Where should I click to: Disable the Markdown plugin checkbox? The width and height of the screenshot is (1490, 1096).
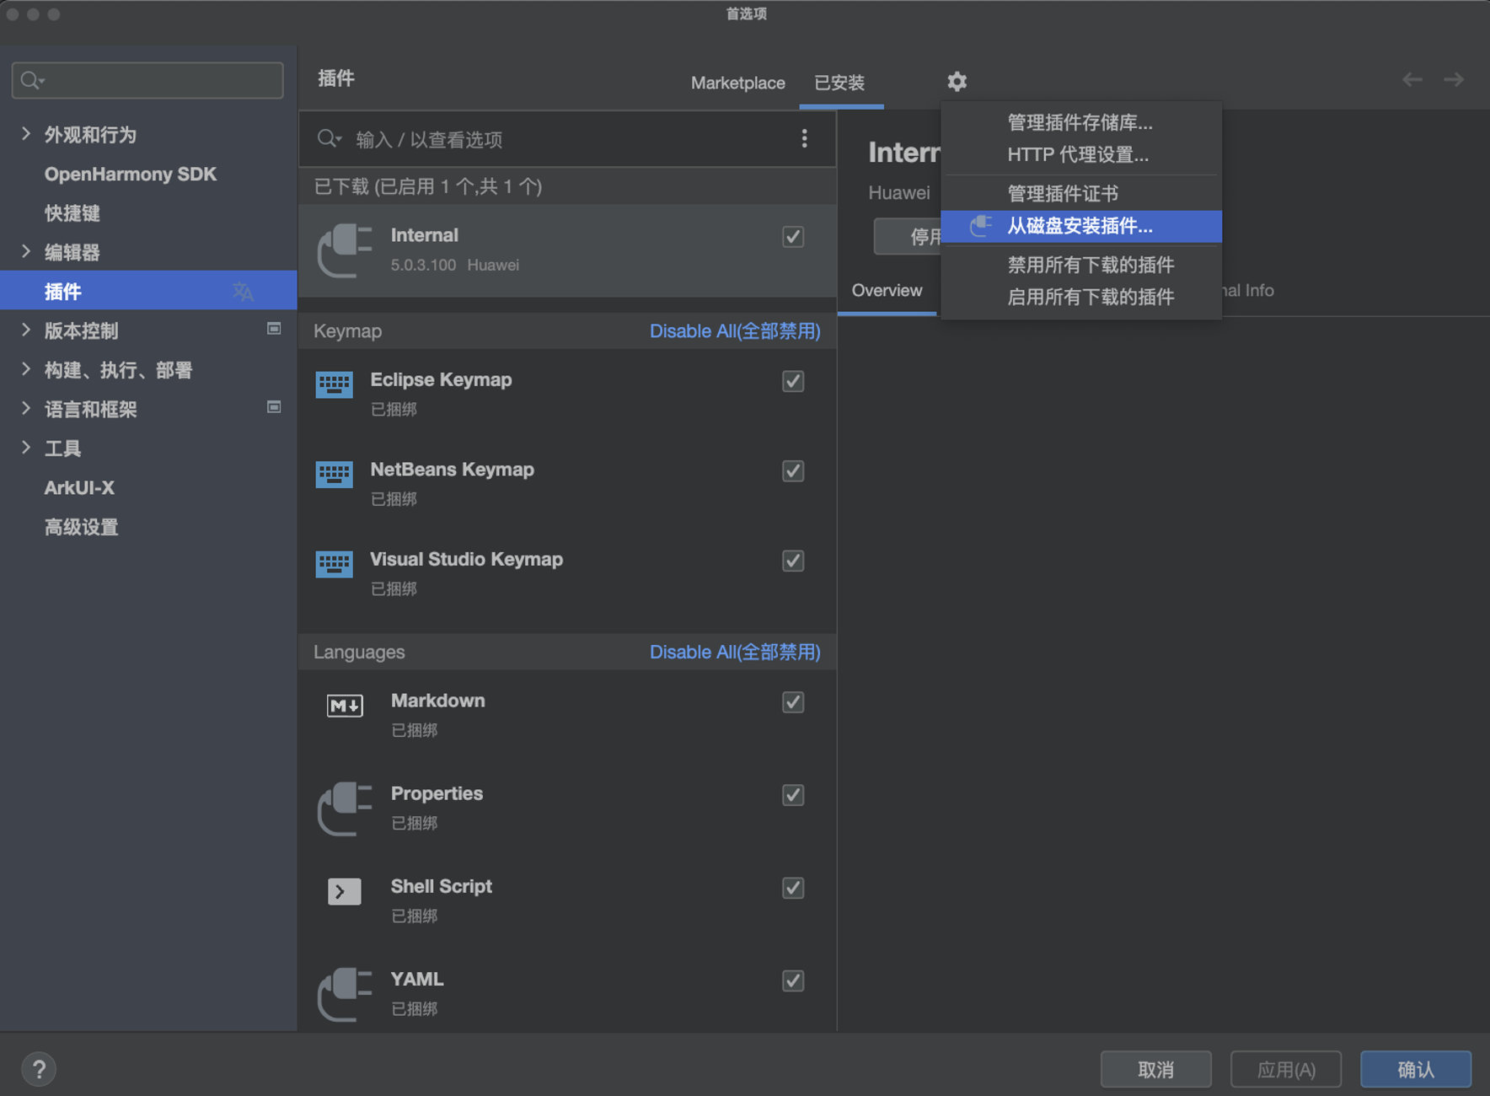coord(793,702)
